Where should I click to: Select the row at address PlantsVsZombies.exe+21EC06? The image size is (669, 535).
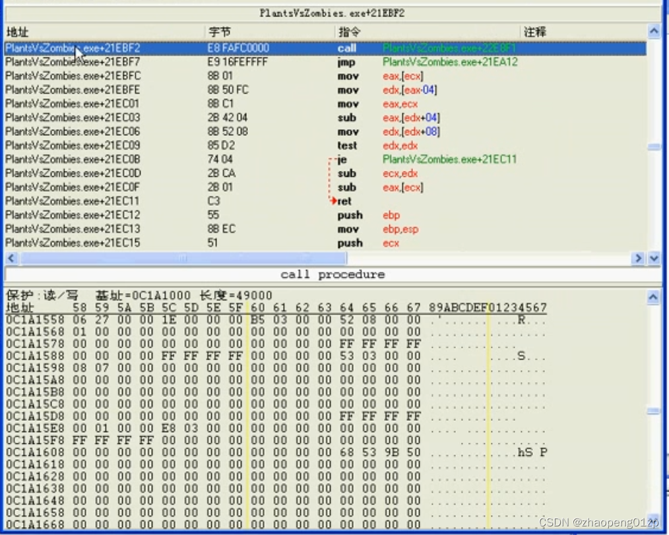pyautogui.click(x=325, y=131)
